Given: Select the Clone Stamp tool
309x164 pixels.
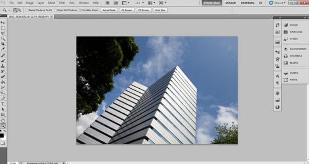Looking at the screenshot, I should coord(3,66).
